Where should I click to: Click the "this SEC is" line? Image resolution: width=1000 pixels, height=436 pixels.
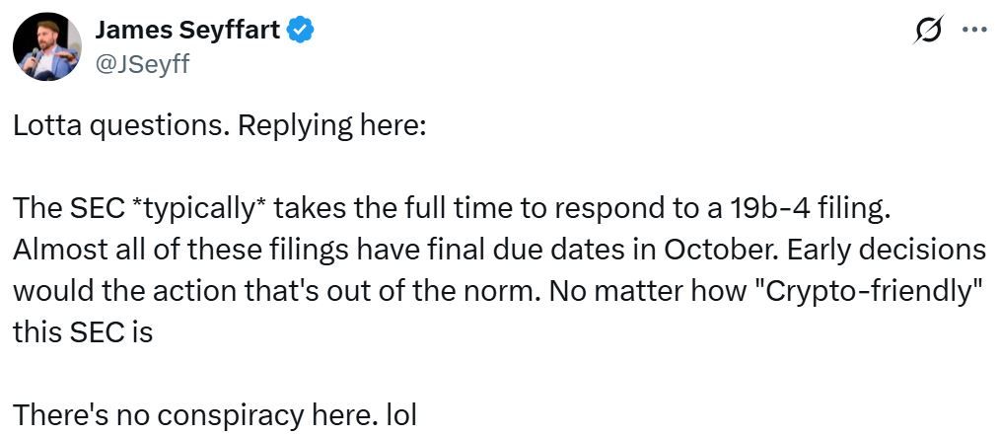click(x=83, y=332)
